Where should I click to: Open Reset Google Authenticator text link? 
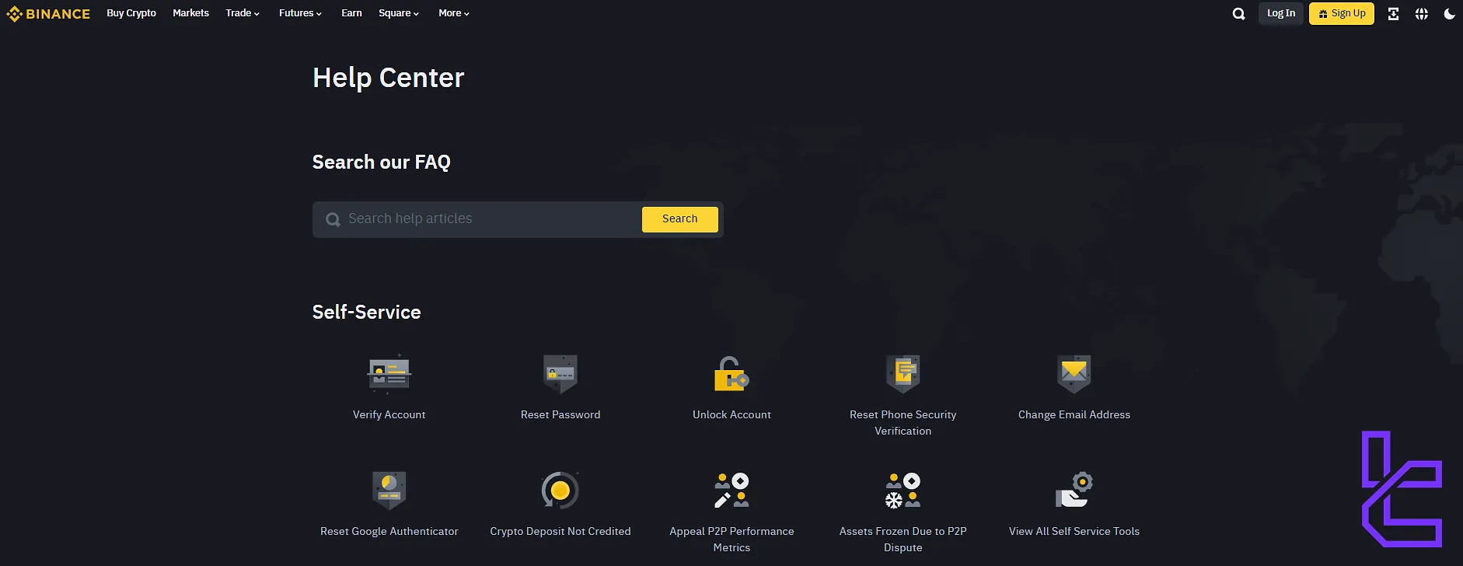(x=389, y=531)
